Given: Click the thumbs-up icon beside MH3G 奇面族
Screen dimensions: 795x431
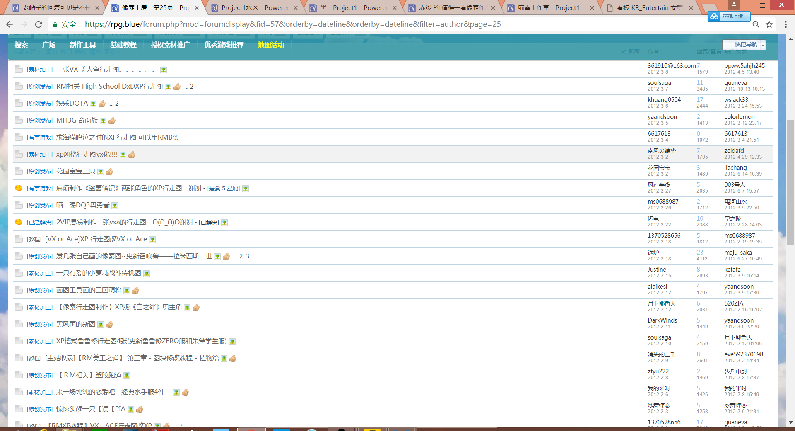Looking at the screenshot, I should [112, 120].
